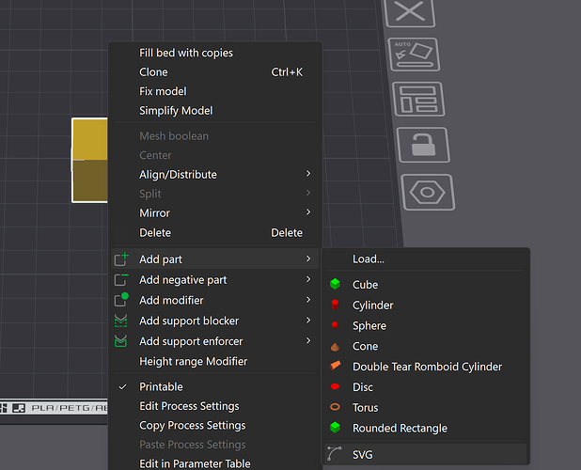Click the Double Tear Romboid Cylinder icon
The image size is (581, 470).
(x=336, y=365)
